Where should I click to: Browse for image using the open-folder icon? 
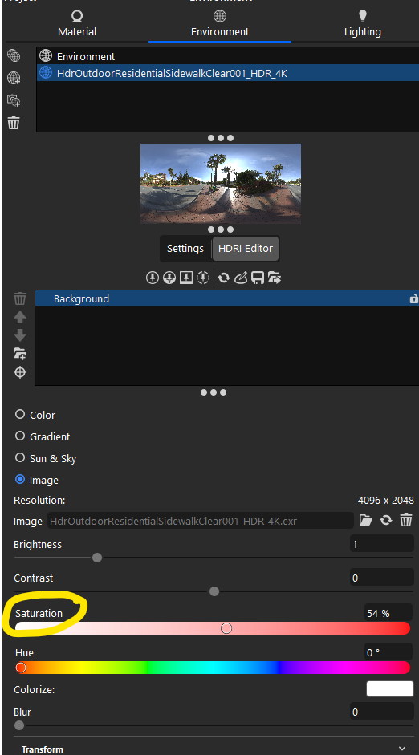366,520
